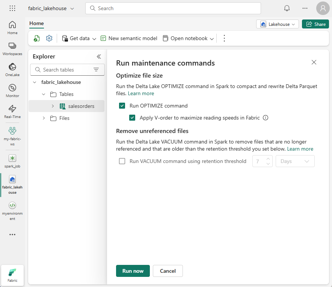Viewport: 332px width, 287px height.
Task: Open Learn more link for OPTIMIZE
Action: click(x=141, y=93)
